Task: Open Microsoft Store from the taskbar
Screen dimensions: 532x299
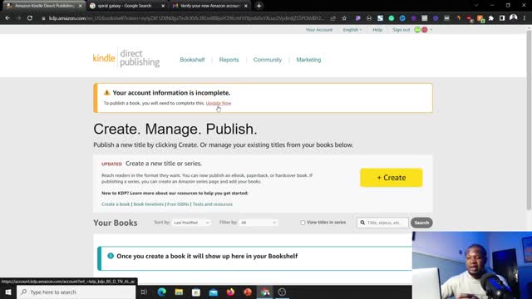Action: click(x=196, y=292)
